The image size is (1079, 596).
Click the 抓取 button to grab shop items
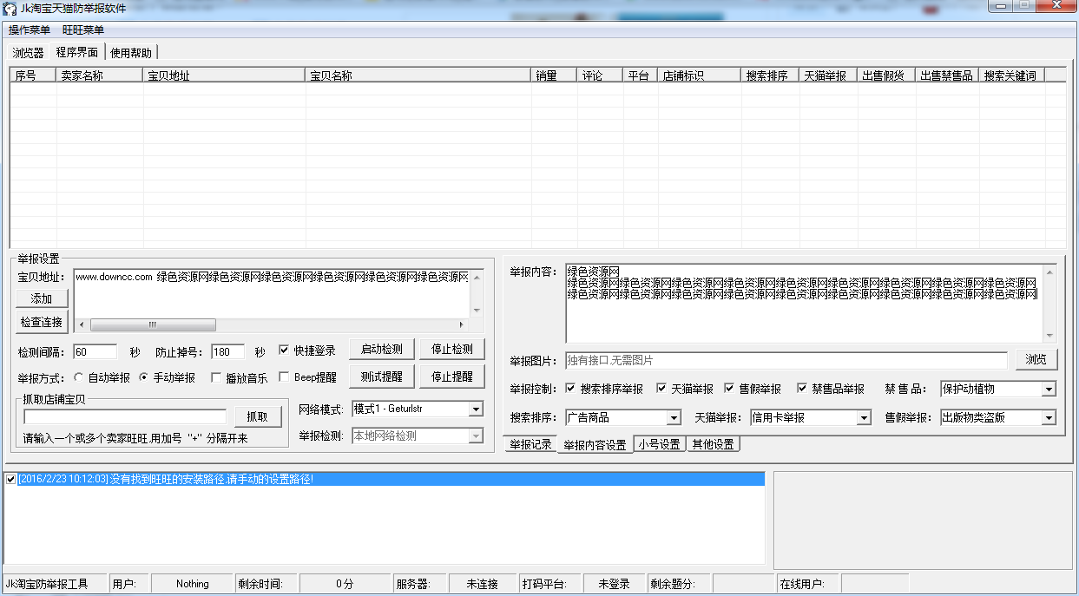[257, 416]
